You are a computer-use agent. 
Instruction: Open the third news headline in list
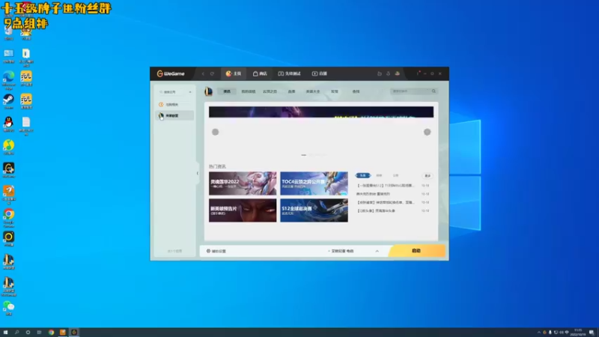(385, 202)
